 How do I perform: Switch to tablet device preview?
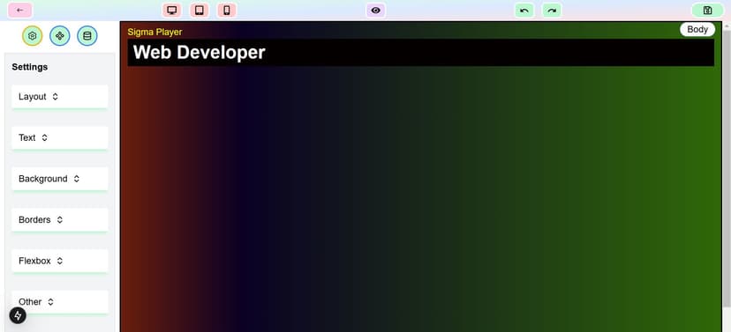200,11
